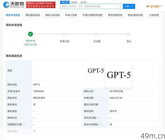This screenshot has height=140, width=165.
Task: Click the red official credit agency banner
Action: tap(41, 5)
